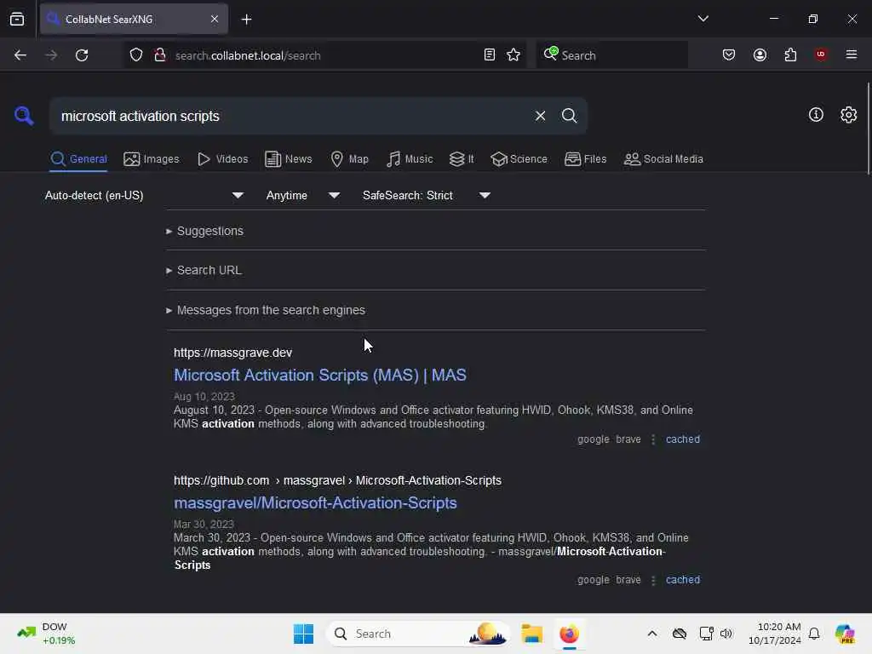Screen dimensions: 872x654
Task: Open massgravel/Microsoft-Activation-Scripts result link
Action: [x=315, y=502]
